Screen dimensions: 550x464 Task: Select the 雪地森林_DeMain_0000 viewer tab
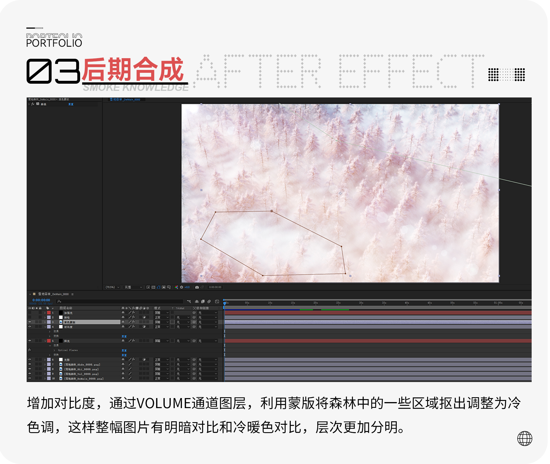[125, 99]
